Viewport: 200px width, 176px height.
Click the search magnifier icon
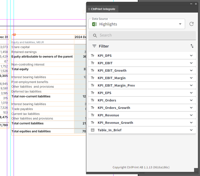95,35
